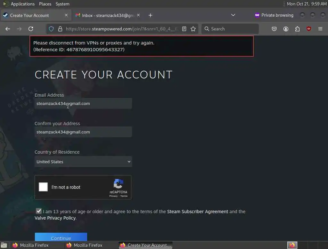Close the Create Your Account tab
The height and width of the screenshot is (249, 328).
[x=66, y=15]
